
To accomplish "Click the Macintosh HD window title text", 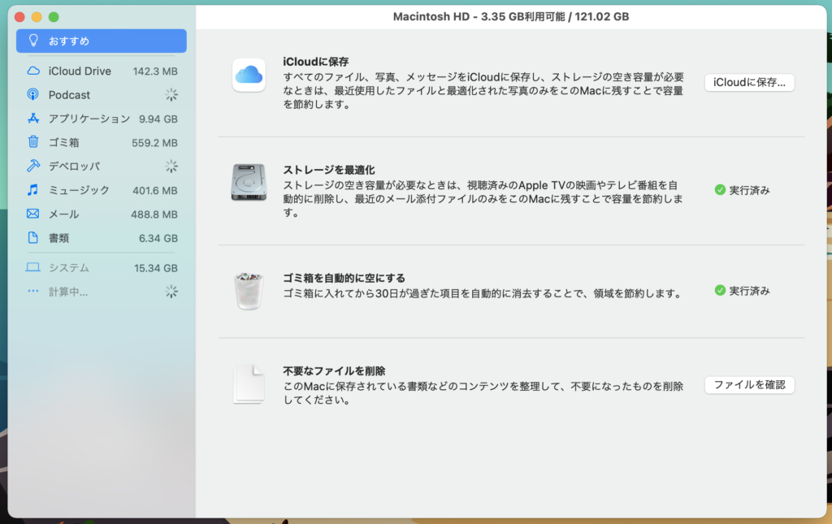I will (511, 16).
